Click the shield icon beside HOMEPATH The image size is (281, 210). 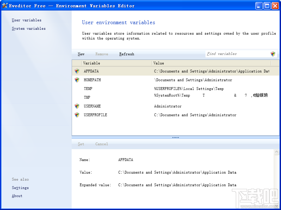77,80
